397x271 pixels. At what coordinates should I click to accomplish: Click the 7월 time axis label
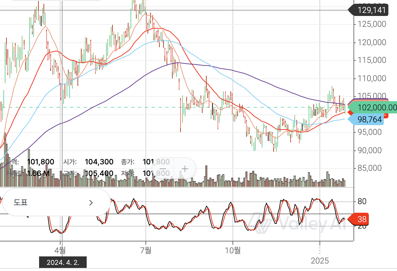(x=145, y=251)
